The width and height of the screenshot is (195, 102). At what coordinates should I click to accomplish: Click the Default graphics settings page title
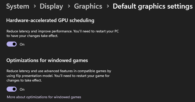[x=153, y=7]
